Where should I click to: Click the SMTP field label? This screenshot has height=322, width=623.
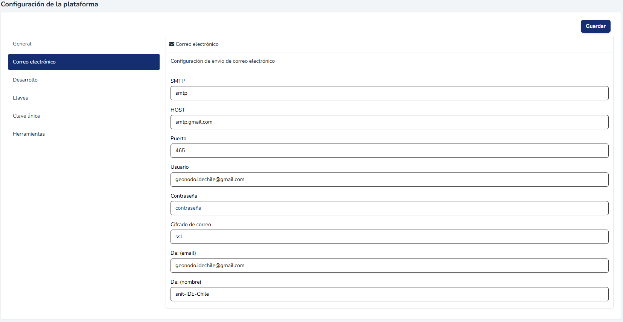point(178,81)
